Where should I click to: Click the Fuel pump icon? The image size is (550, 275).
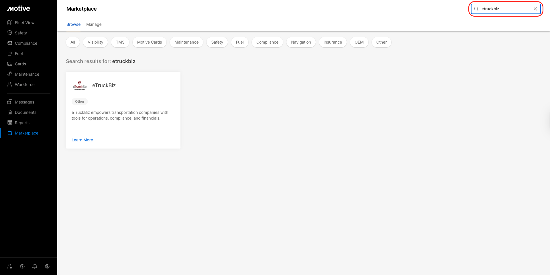pos(10,53)
